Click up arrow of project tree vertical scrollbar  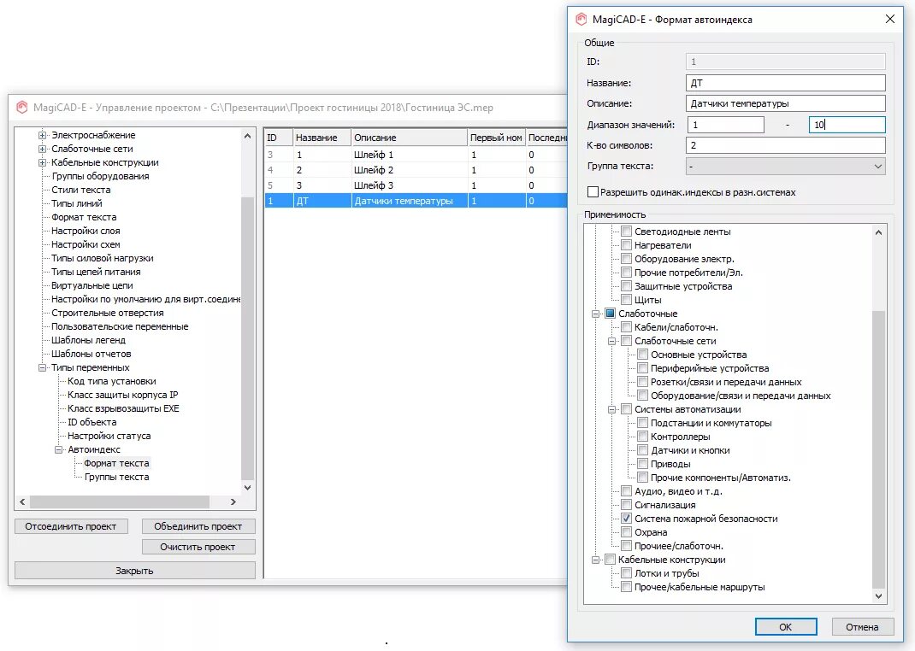tap(247, 136)
